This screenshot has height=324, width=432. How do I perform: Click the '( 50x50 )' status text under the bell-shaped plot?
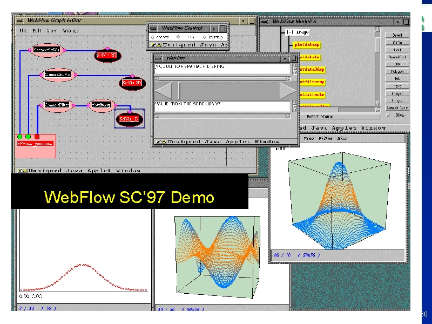308,255
